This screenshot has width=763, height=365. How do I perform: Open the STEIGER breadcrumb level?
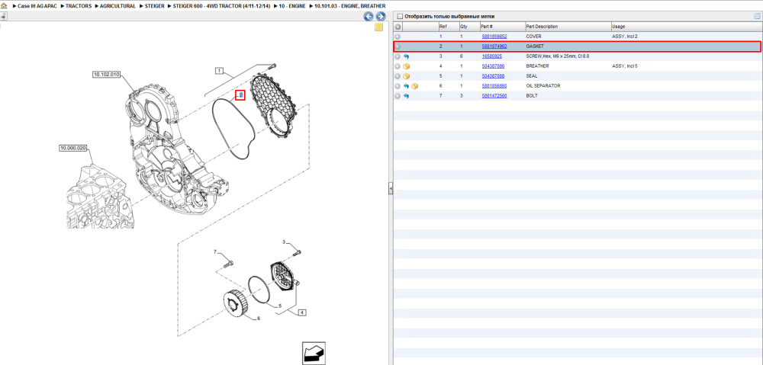click(x=155, y=6)
